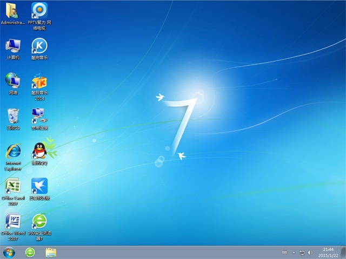Image resolution: width=346 pixels, height=259 pixels.
Task: Open Windows Explorer from the taskbar
Action: [51, 252]
